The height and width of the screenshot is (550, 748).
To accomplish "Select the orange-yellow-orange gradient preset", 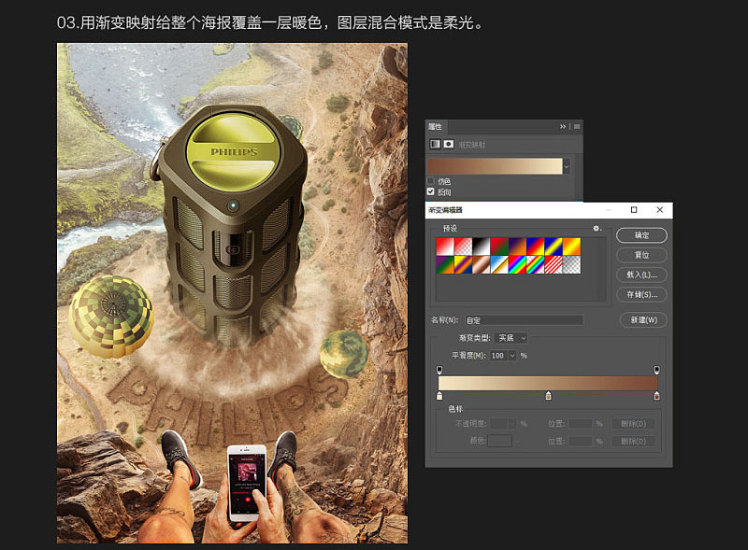I will (571, 247).
